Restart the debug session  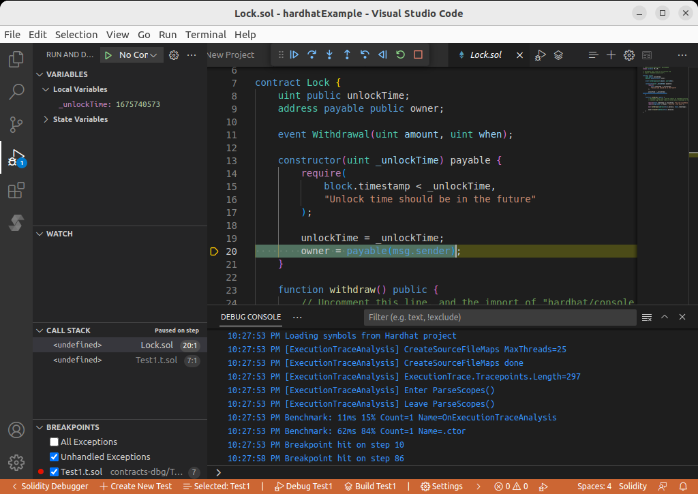coord(400,55)
